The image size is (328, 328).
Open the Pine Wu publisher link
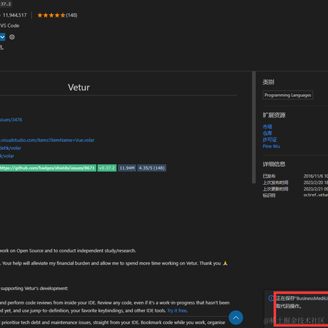pyautogui.click(x=271, y=146)
